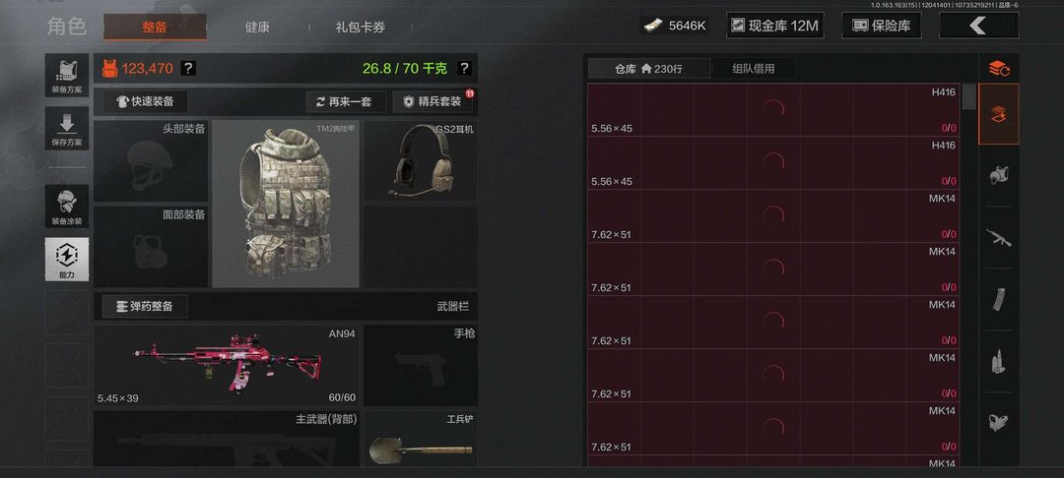Filter the warehouse by the helmet category icon
The width and height of the screenshot is (1064, 478).
[998, 175]
